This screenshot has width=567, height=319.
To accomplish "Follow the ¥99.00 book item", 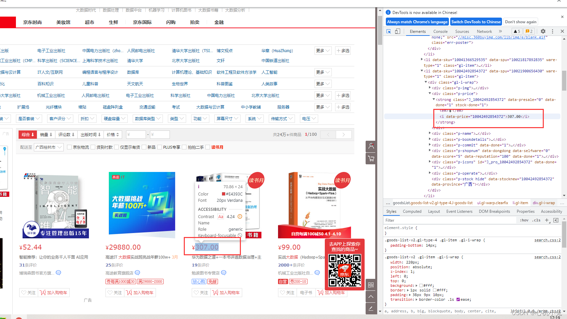I will coord(287,292).
